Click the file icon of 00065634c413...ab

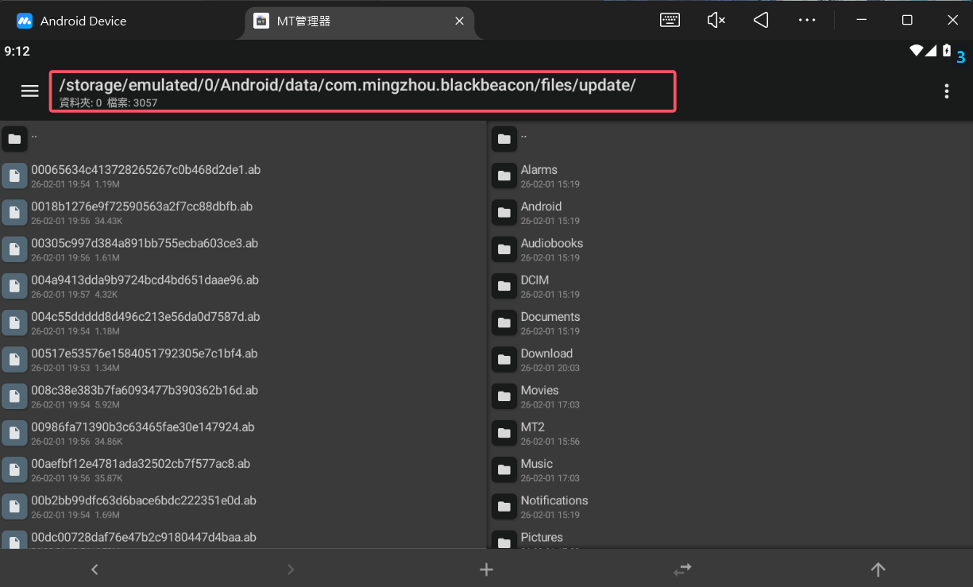[14, 176]
